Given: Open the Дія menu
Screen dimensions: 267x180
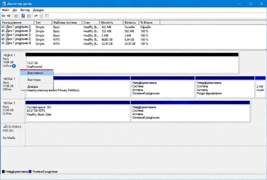Looking at the screenshot, I should (x=15, y=10).
